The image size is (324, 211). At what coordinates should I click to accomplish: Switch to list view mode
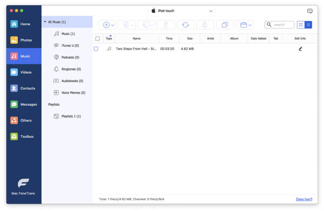point(308,25)
